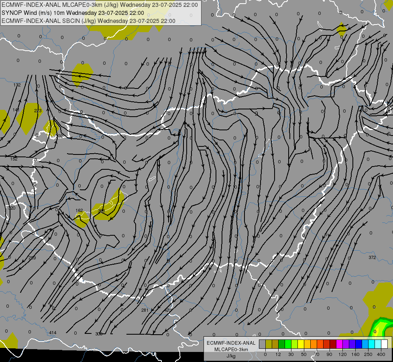The image size is (393, 362).
Task: Click the J/kg unit label in legend
Action: [x=231, y=356]
